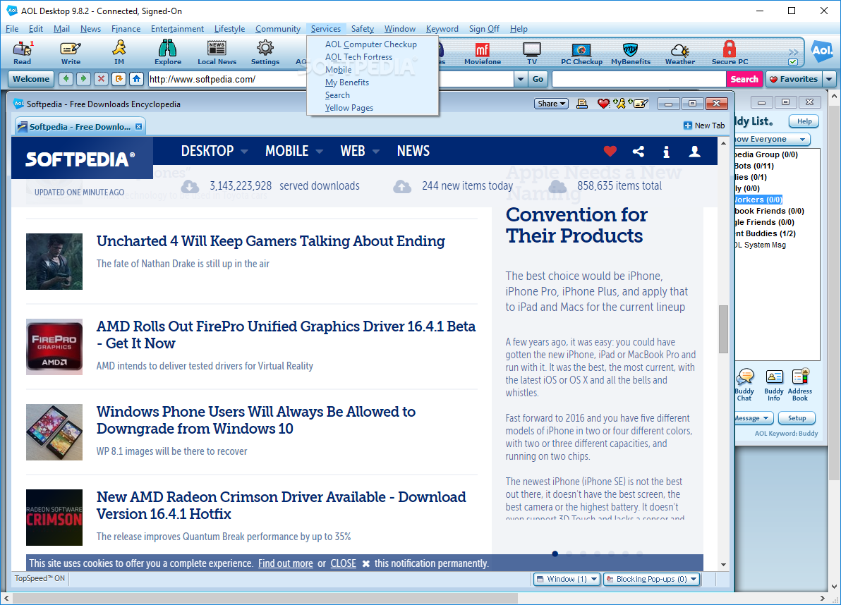Viewport: 841px width, 605px height.
Task: Click the URL address field
Action: 331,79
